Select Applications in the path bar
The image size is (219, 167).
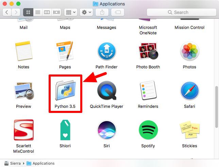click(41, 163)
